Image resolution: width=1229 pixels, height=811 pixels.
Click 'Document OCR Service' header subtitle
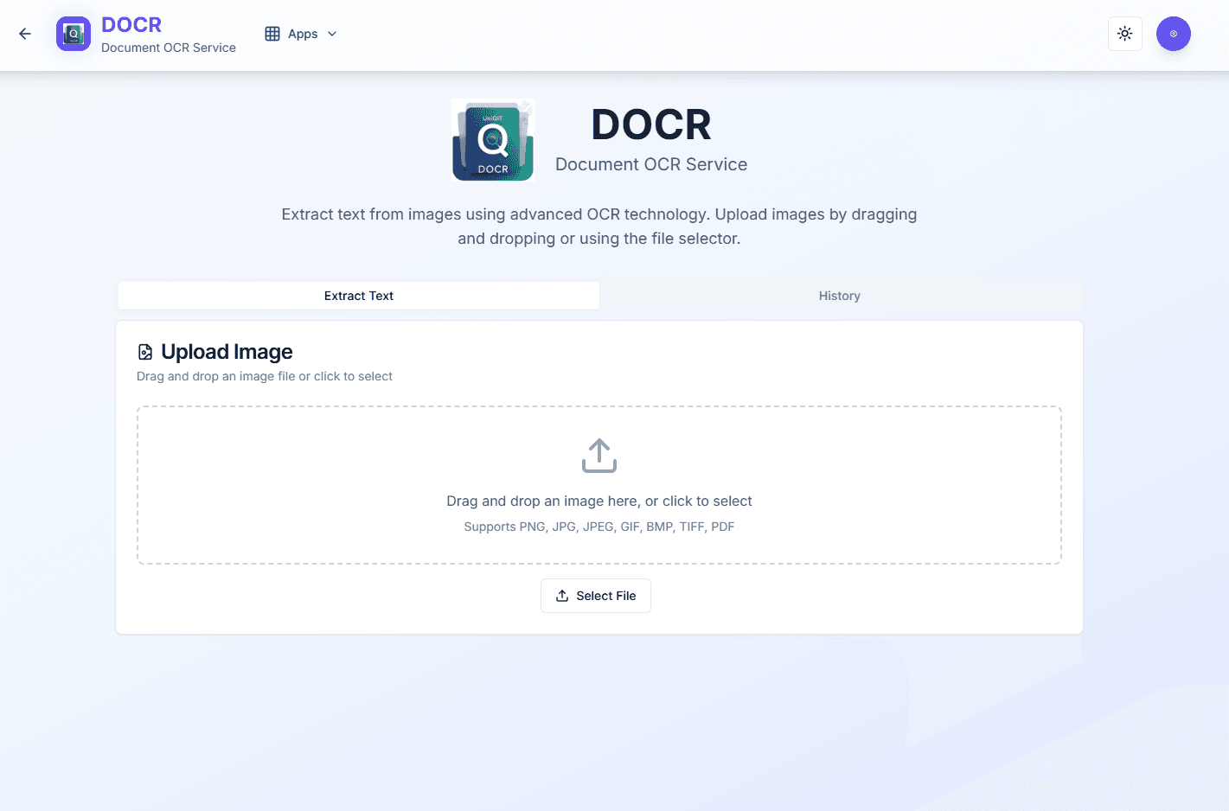[169, 48]
